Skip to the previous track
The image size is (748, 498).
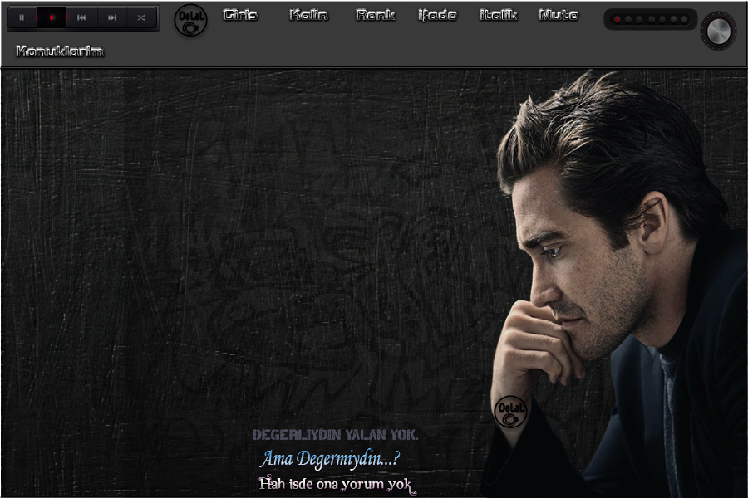[81, 17]
